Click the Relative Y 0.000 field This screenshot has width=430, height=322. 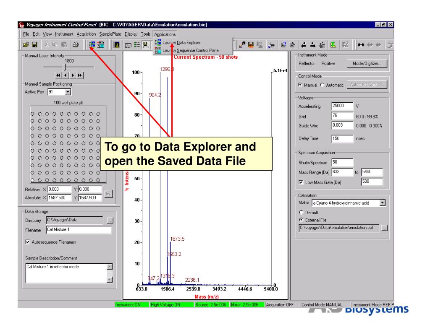(x=90, y=189)
